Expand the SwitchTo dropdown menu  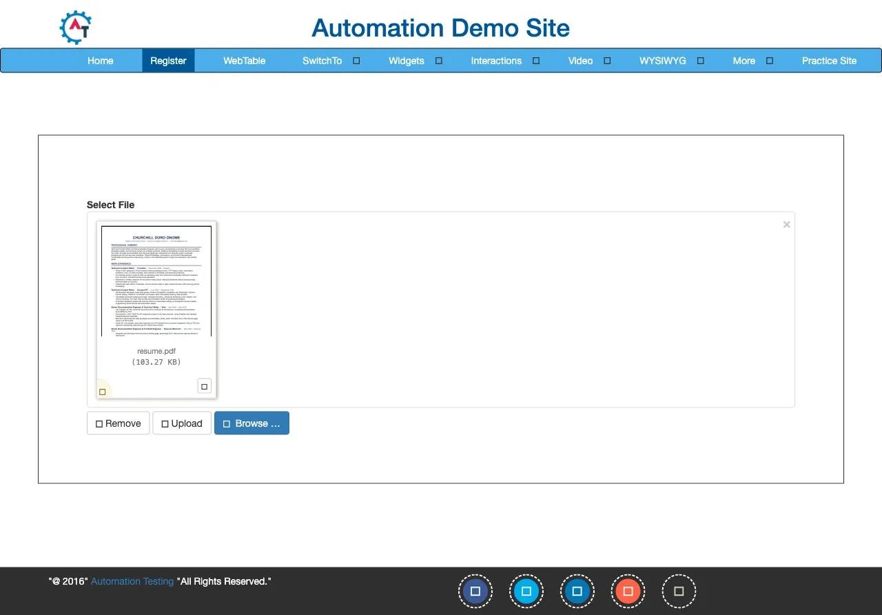pyautogui.click(x=331, y=61)
